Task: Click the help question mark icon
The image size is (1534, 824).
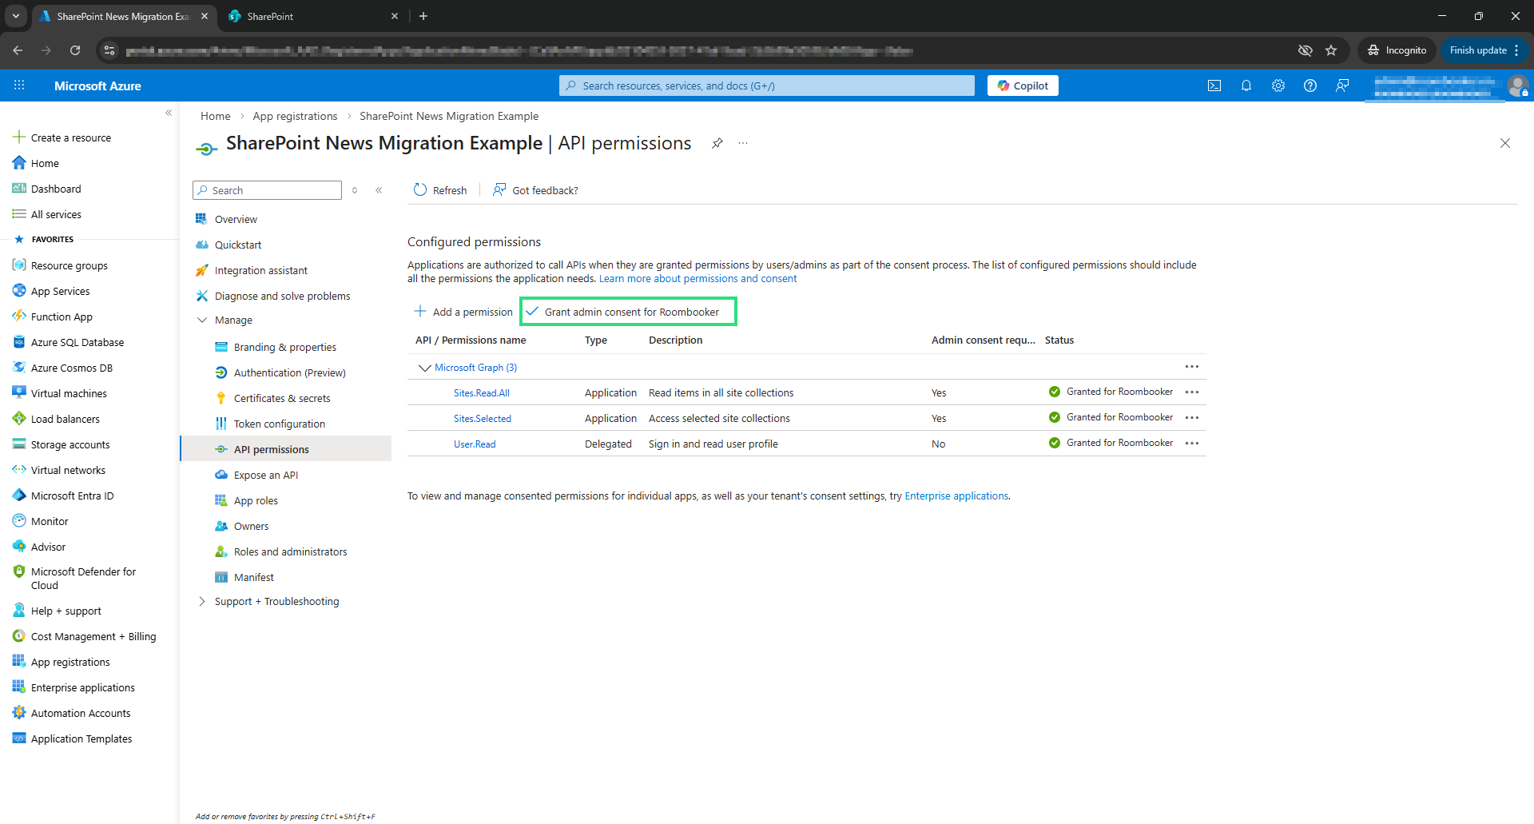Action: (x=1309, y=86)
